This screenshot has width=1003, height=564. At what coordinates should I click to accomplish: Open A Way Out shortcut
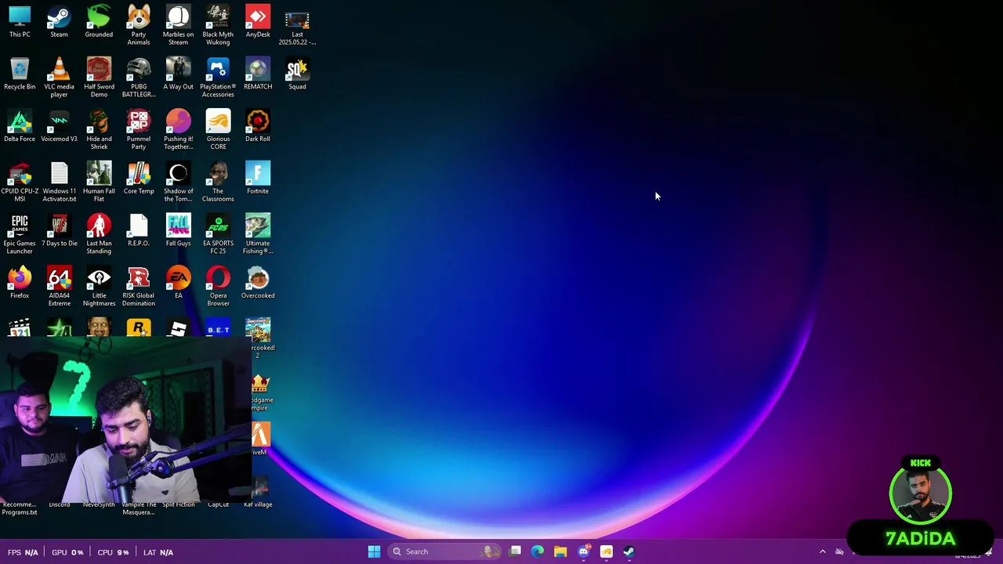(x=178, y=74)
